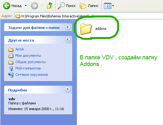The image size is (163, 125).
Task: Click the Мои документы icon
Action: coord(11,56)
